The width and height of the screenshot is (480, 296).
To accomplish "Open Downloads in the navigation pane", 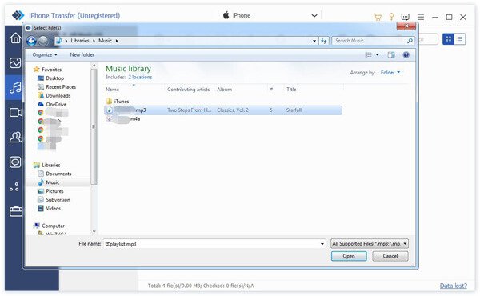I will (54, 96).
